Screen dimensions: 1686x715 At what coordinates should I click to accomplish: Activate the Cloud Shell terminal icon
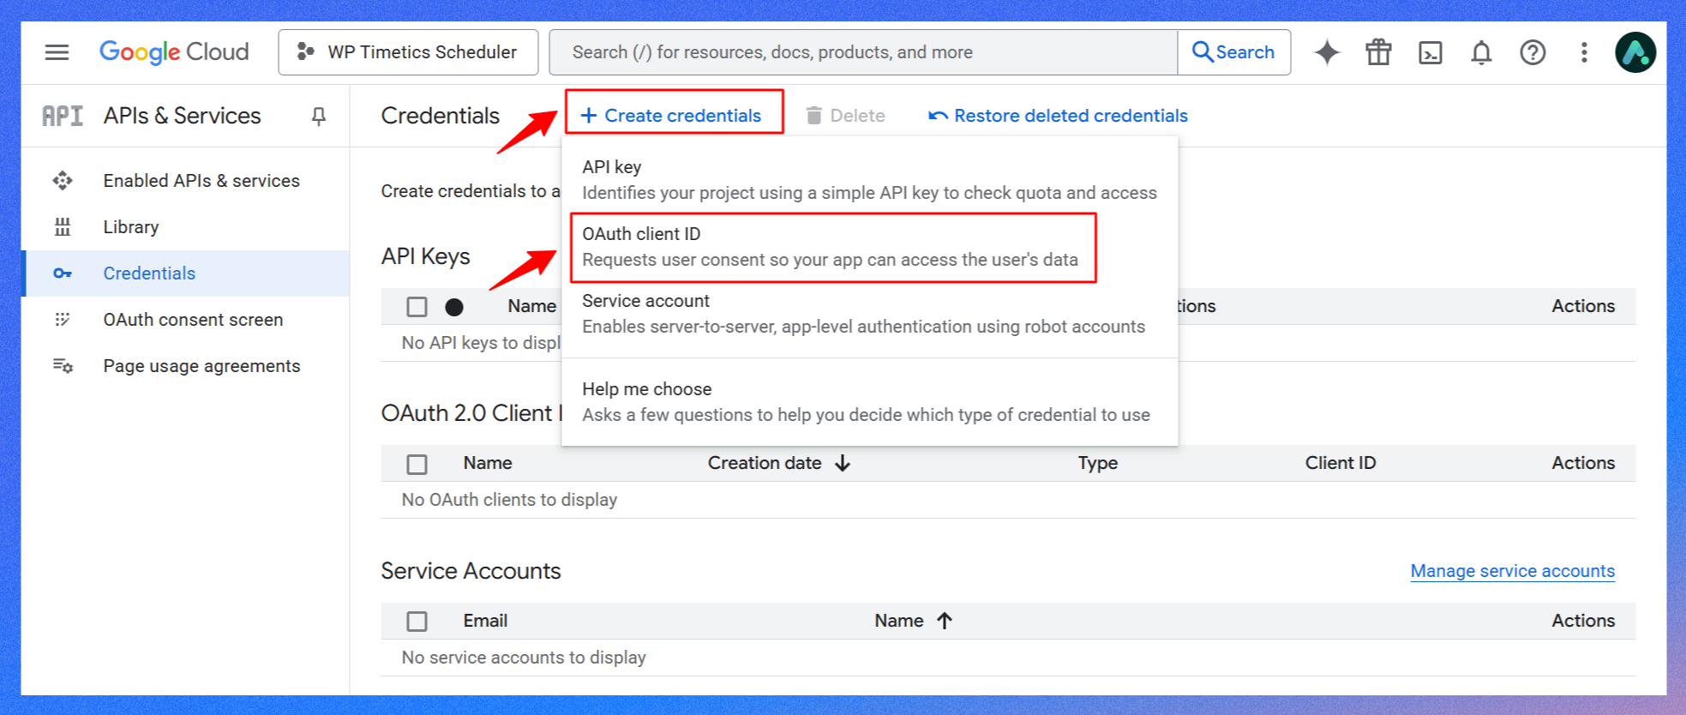pos(1430,52)
